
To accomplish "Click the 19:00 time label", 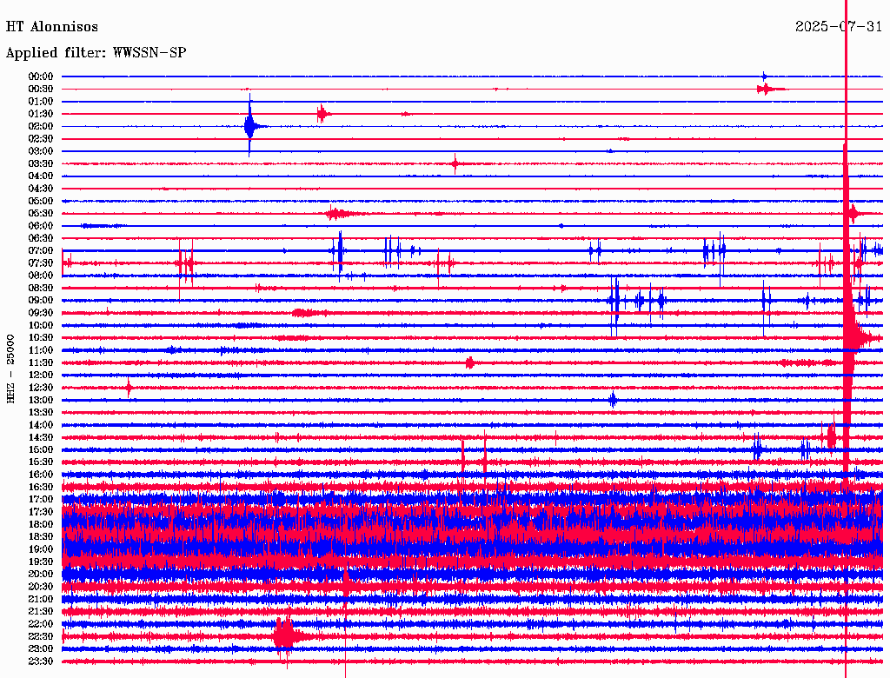I will [41, 549].
